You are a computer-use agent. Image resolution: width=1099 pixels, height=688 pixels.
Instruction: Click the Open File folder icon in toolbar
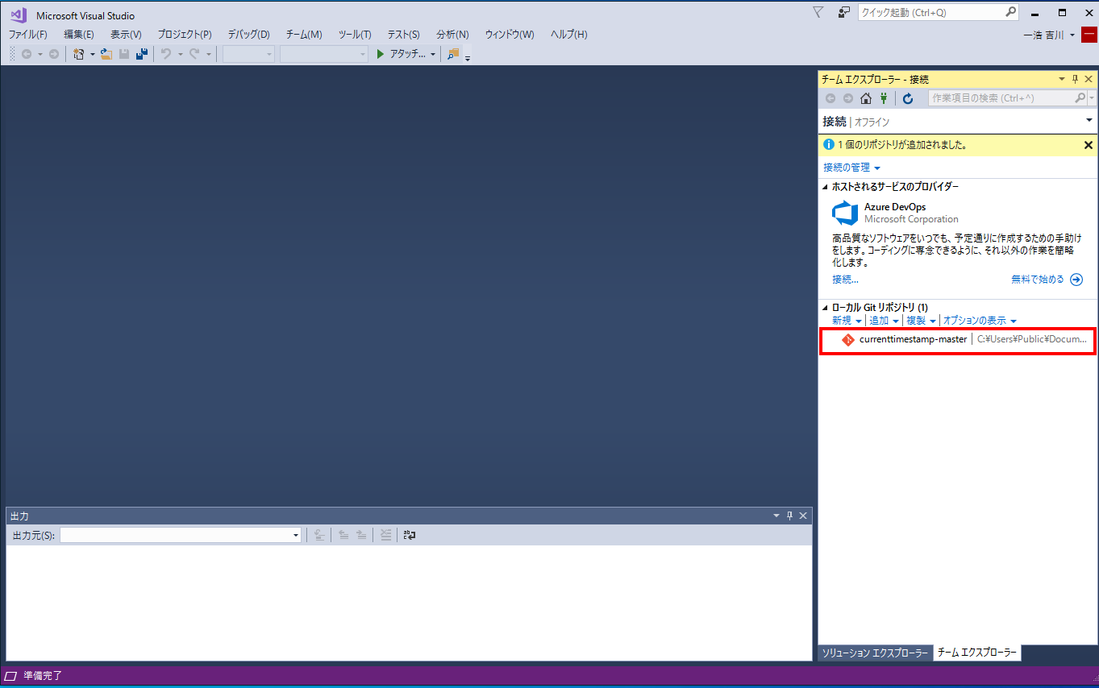click(106, 54)
